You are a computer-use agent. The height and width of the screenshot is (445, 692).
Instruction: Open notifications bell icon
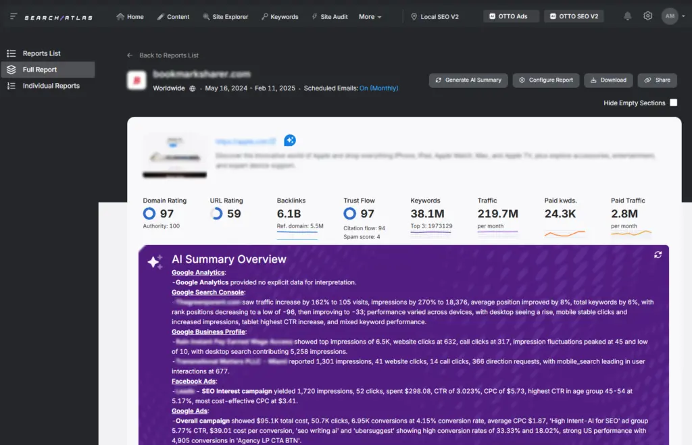pos(627,16)
